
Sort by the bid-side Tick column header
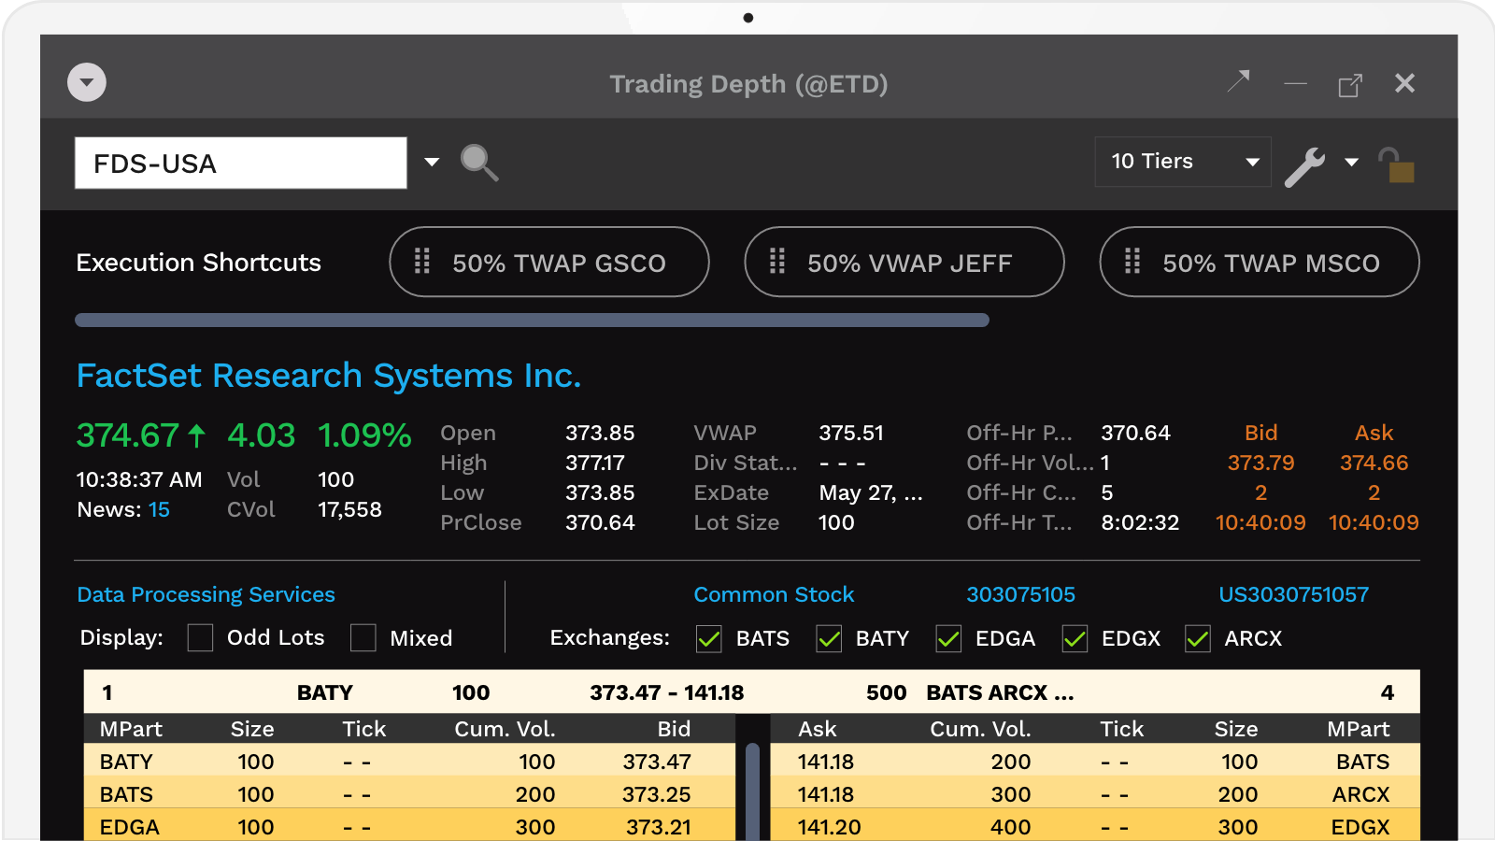tap(363, 729)
